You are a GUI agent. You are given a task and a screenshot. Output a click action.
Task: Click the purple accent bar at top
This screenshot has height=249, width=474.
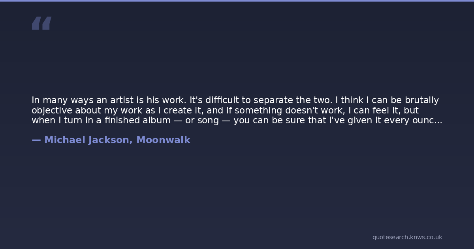[x=237, y=1]
